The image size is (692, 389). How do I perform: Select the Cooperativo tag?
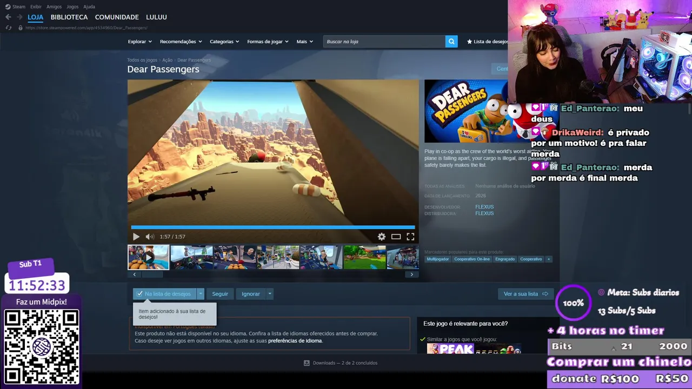click(531, 259)
